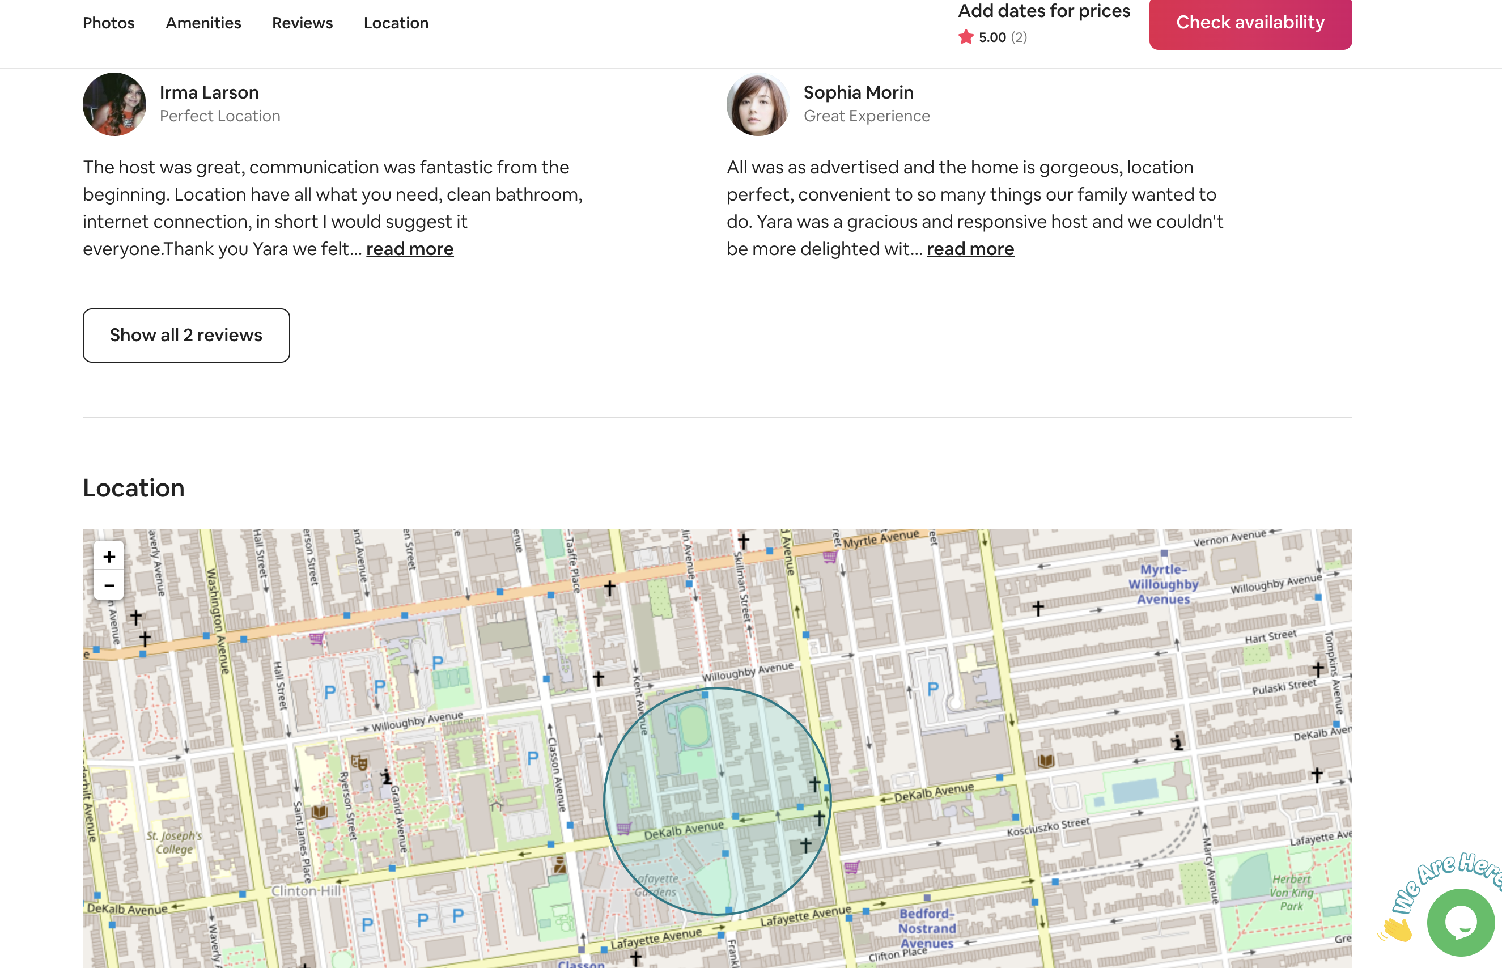The width and height of the screenshot is (1502, 968).
Task: Click the Vernon Avenue map label
Action: coord(1229,538)
